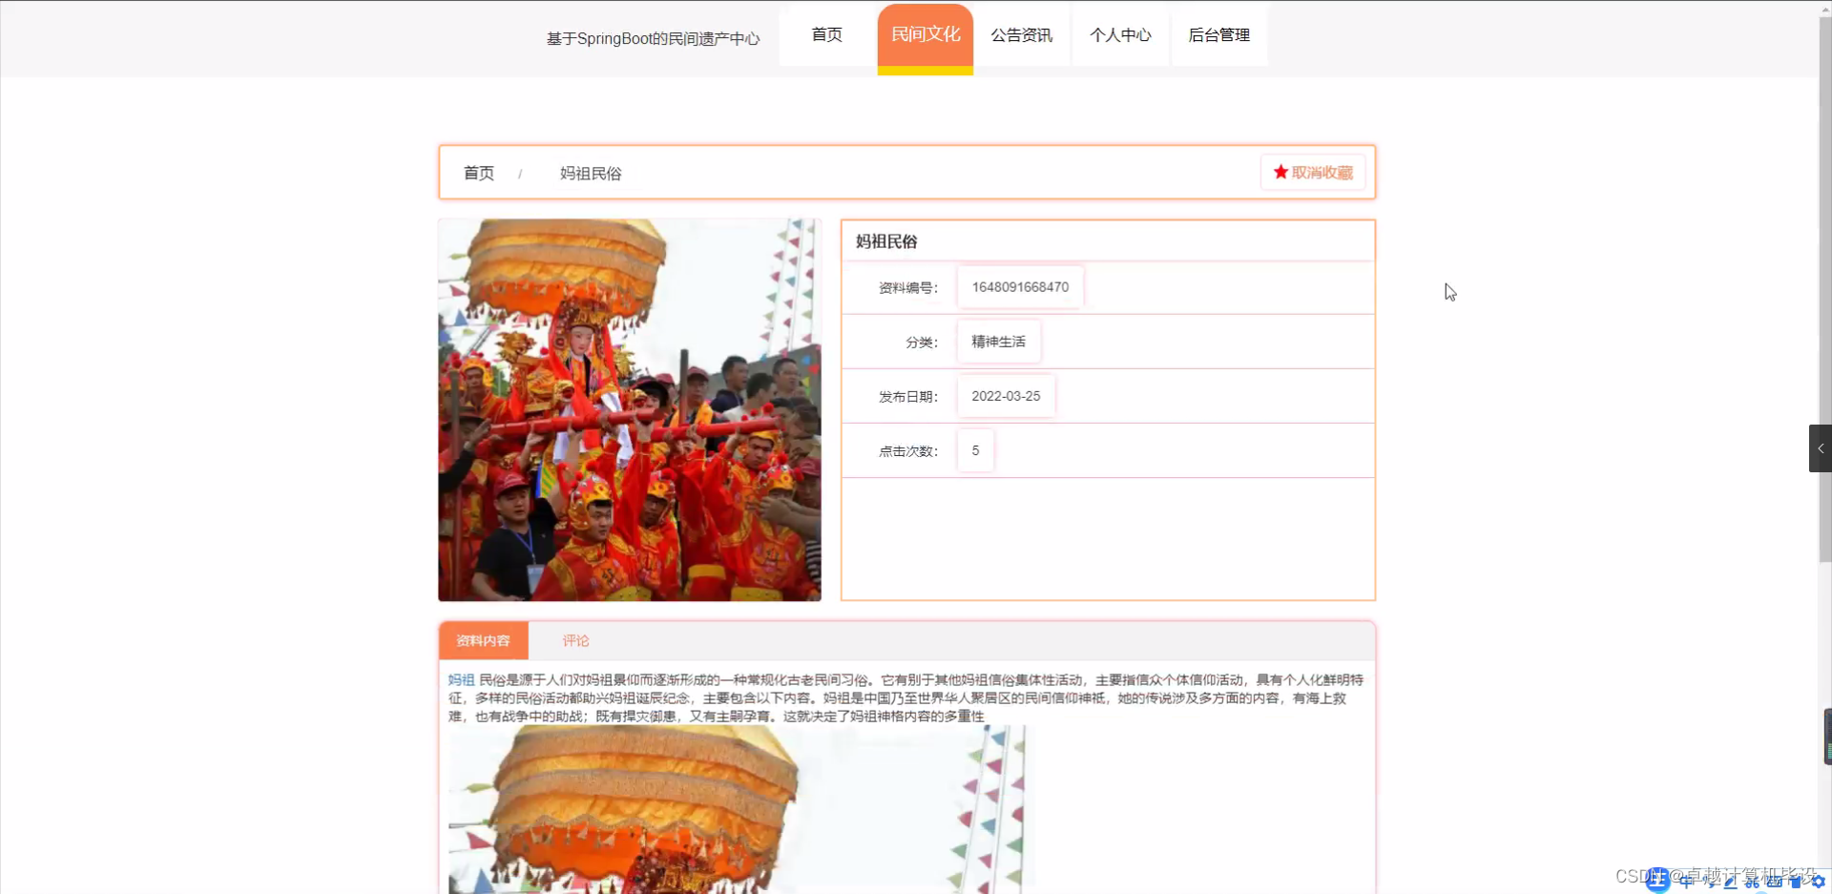The image size is (1832, 894).
Task: Click the Mazu festival photo on the left
Action: coord(629,409)
